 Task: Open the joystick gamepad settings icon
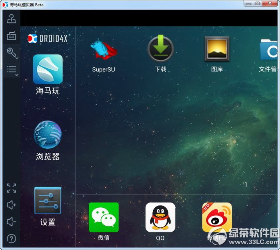[x=12, y=18]
